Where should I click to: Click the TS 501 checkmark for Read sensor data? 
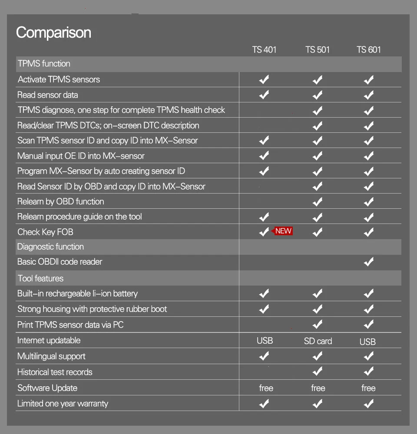318,95
